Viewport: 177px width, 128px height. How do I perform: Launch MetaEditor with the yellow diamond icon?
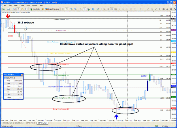click(42, 9)
